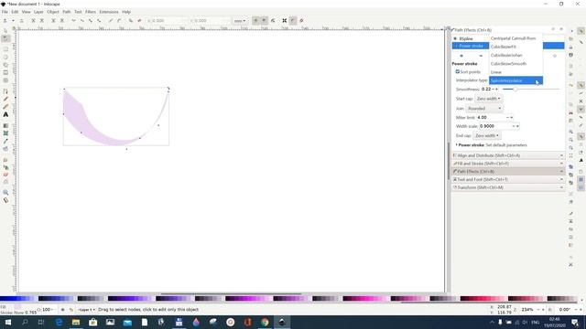Choose CubicBezierJohan interpolator option
Viewport: 586px width, 329px height.
click(515, 55)
